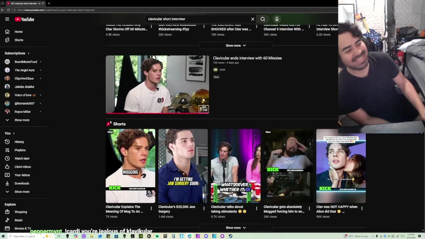Open Your videos page
The width and height of the screenshot is (425, 239).
click(x=24, y=175)
